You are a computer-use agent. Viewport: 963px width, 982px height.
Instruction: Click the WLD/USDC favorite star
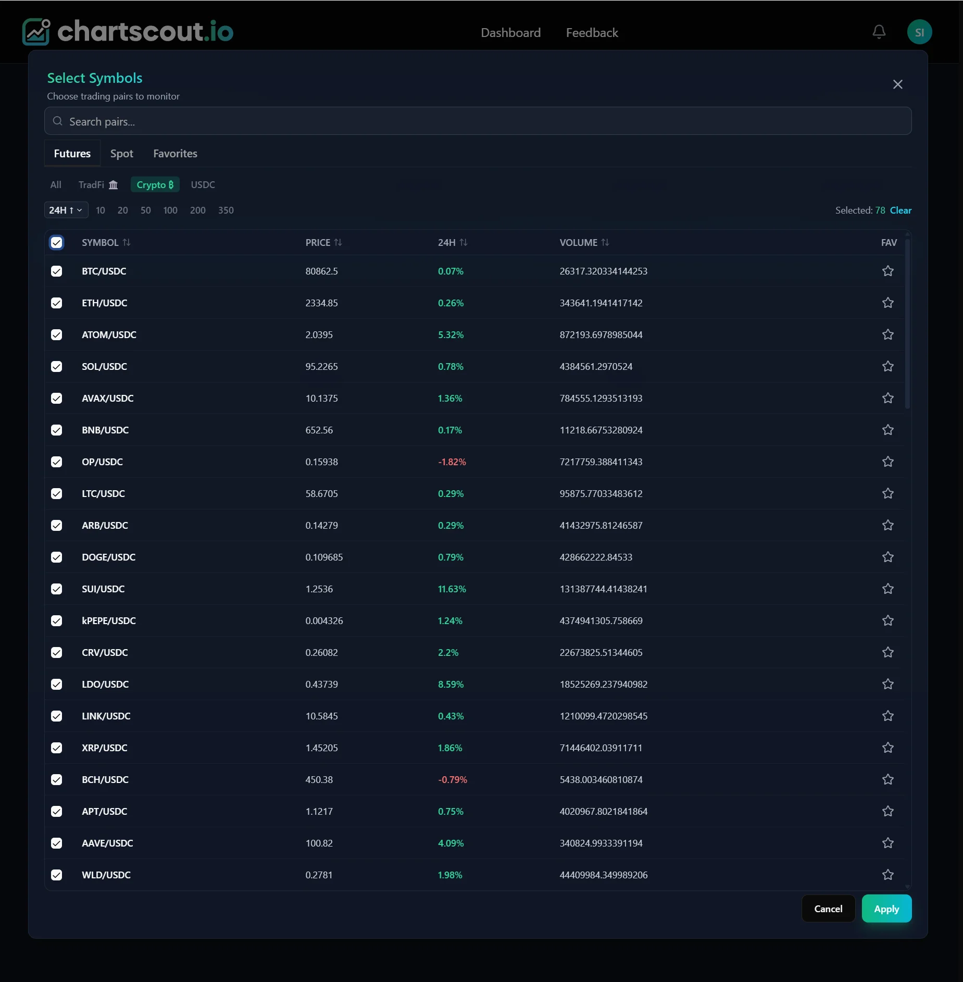[888, 875]
